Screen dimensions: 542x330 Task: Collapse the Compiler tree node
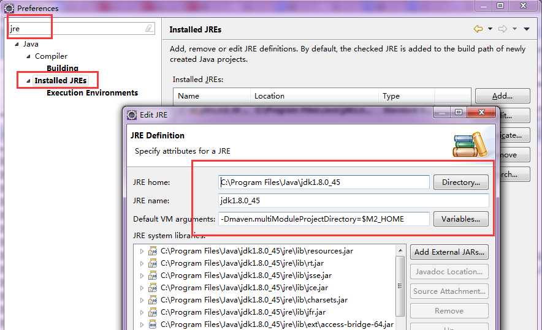point(28,56)
